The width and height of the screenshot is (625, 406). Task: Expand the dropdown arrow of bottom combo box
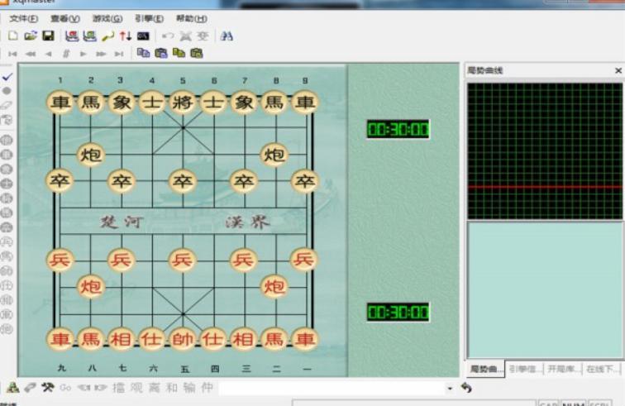click(450, 387)
